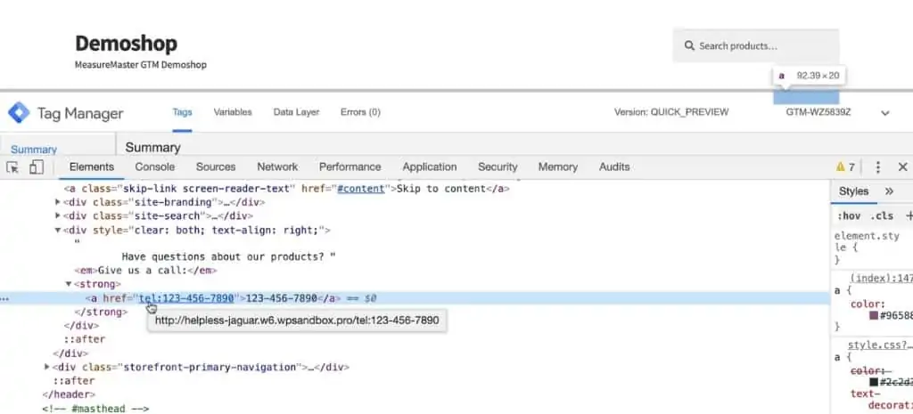Open the Security tab
This screenshot has height=414, width=913.
pyautogui.click(x=498, y=166)
